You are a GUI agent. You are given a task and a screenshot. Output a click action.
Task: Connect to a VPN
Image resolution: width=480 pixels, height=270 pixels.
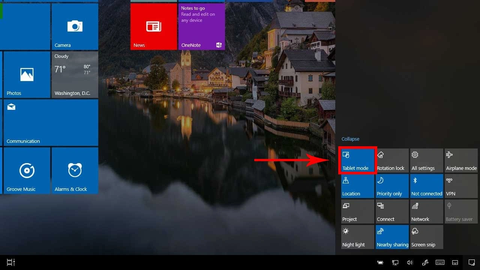coord(461,186)
